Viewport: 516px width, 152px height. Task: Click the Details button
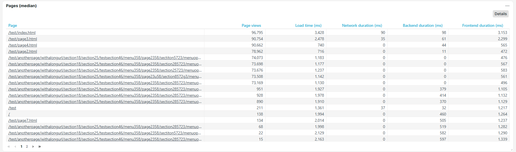[500, 14]
